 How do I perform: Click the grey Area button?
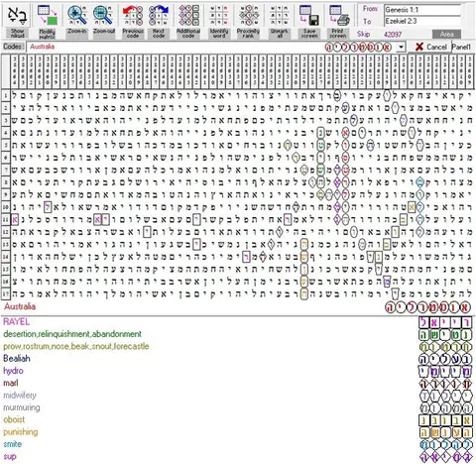446,34
